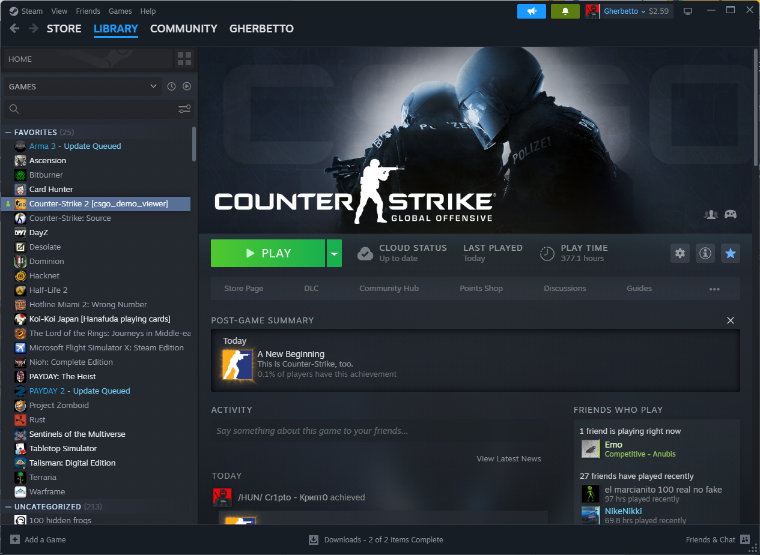
Task: Switch to the COMMUNITY tab
Action: (184, 28)
